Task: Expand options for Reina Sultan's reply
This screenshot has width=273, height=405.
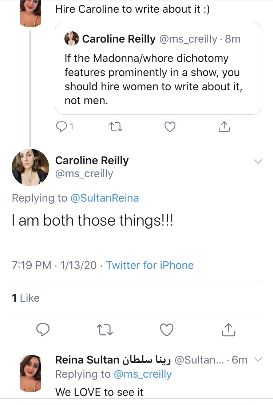Action: tap(258, 360)
